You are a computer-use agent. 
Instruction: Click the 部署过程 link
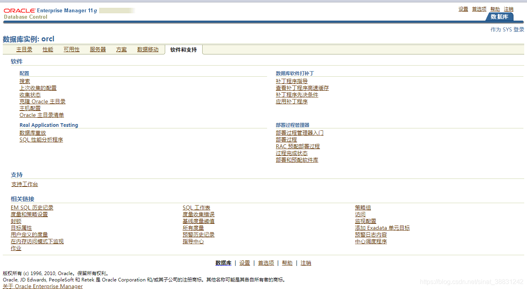286,140
